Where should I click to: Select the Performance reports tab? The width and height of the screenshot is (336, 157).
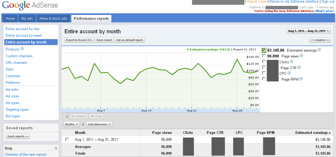tap(91, 18)
